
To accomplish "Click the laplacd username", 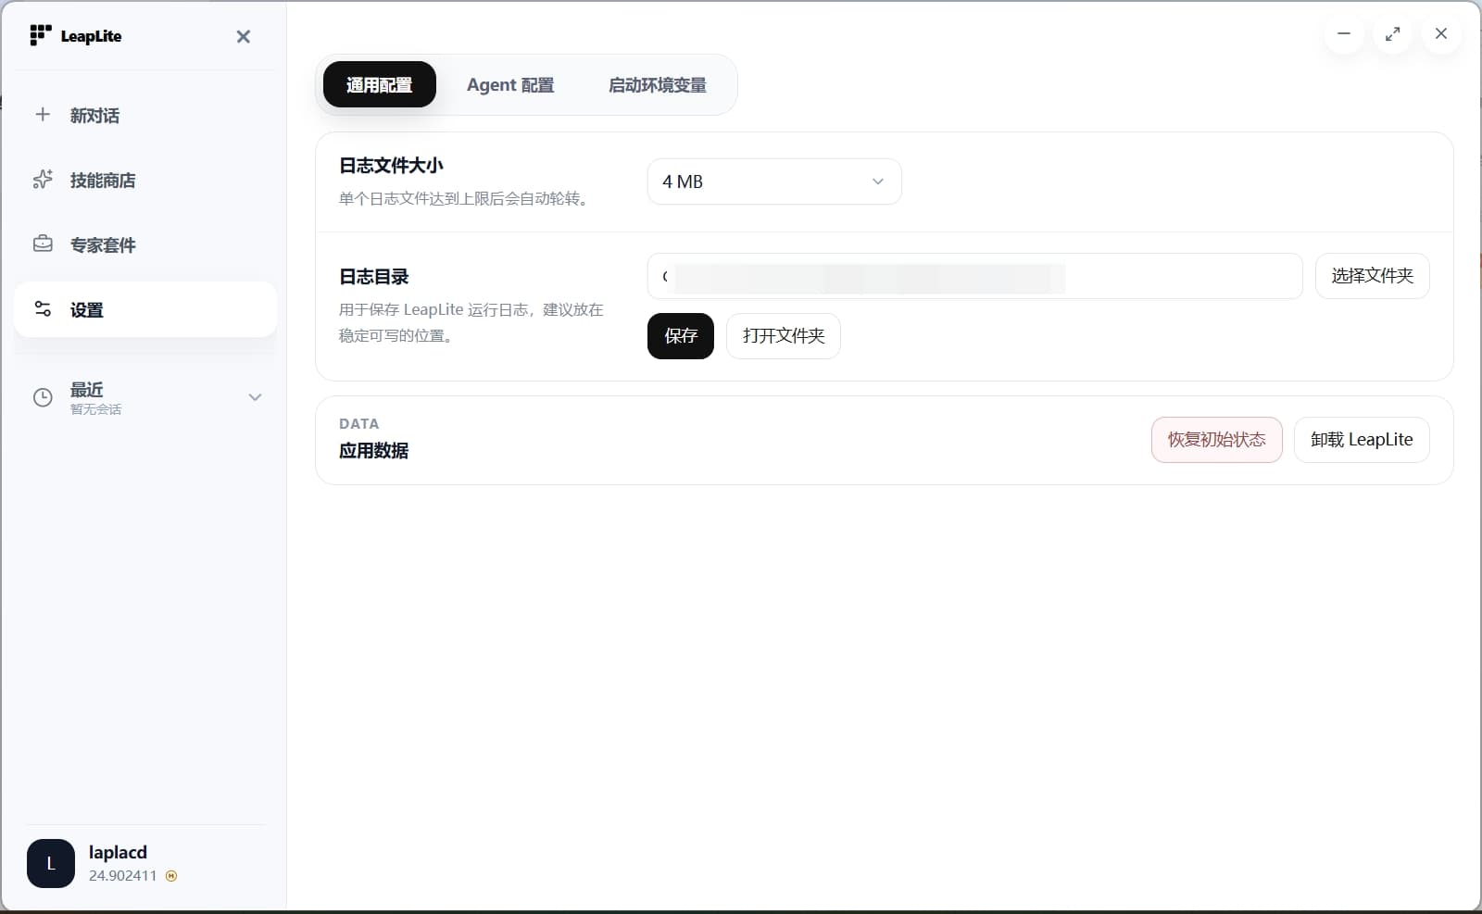I will (x=118, y=852).
